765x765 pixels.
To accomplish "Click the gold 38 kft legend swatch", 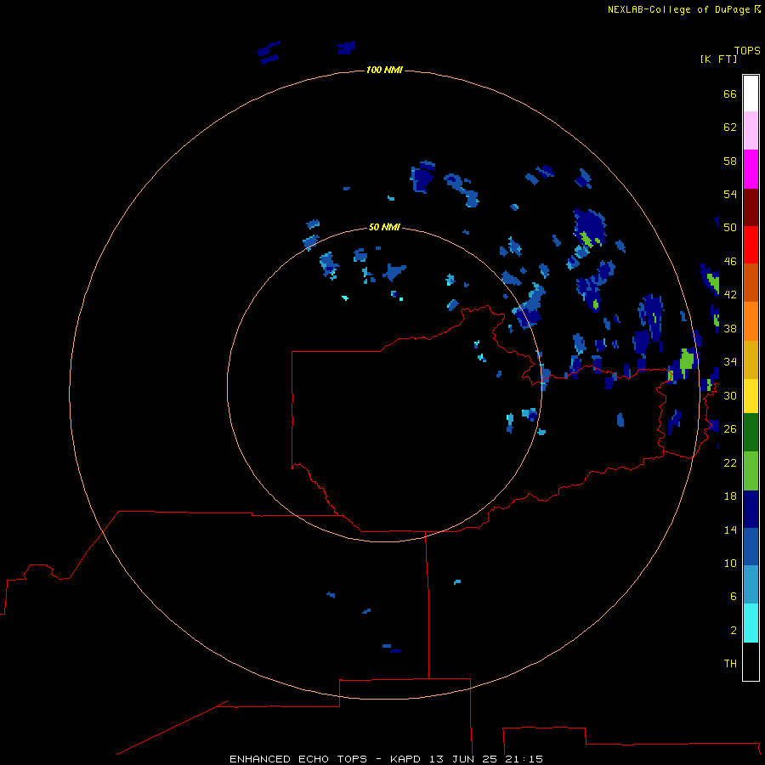I will point(751,360).
